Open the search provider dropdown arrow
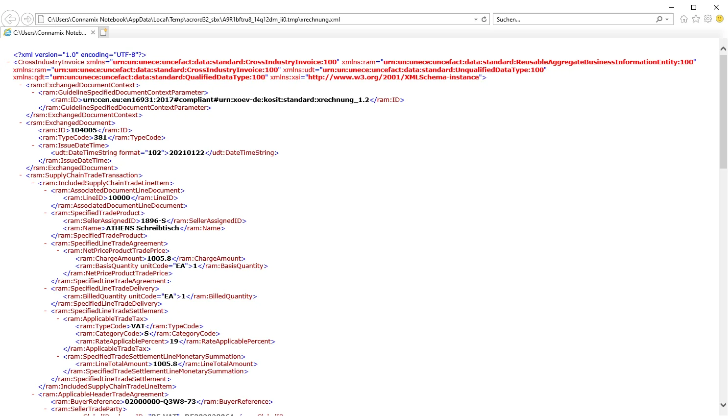Screen dimensions: 728x416 pos(667,20)
